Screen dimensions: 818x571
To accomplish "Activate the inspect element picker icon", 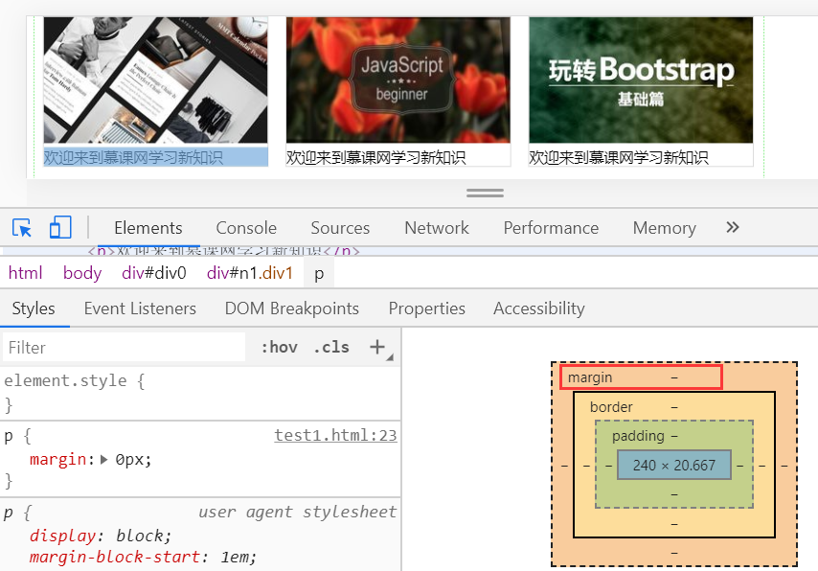I will click(22, 228).
